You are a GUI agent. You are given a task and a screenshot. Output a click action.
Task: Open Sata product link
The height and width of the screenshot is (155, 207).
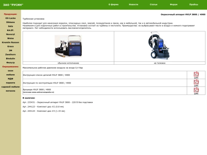tap(10, 26)
